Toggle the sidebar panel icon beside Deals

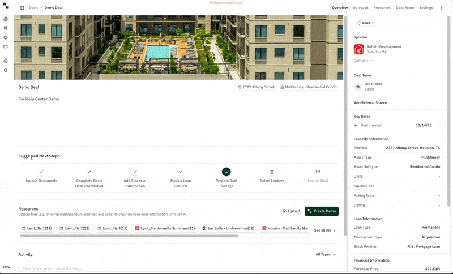pos(22,8)
